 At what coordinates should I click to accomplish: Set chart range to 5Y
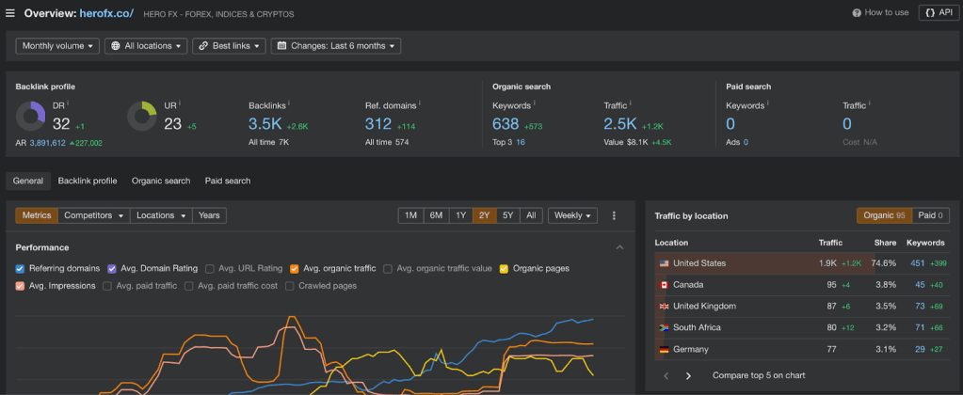tap(508, 215)
